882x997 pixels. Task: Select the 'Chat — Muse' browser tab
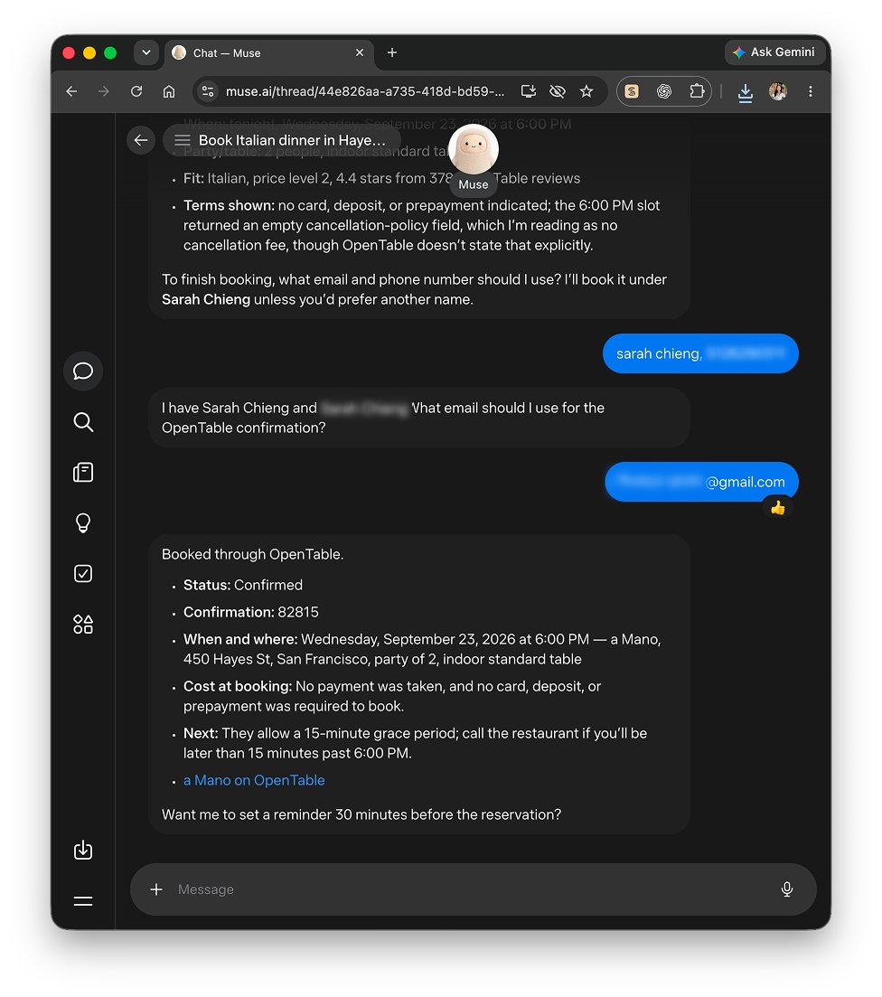tap(269, 53)
